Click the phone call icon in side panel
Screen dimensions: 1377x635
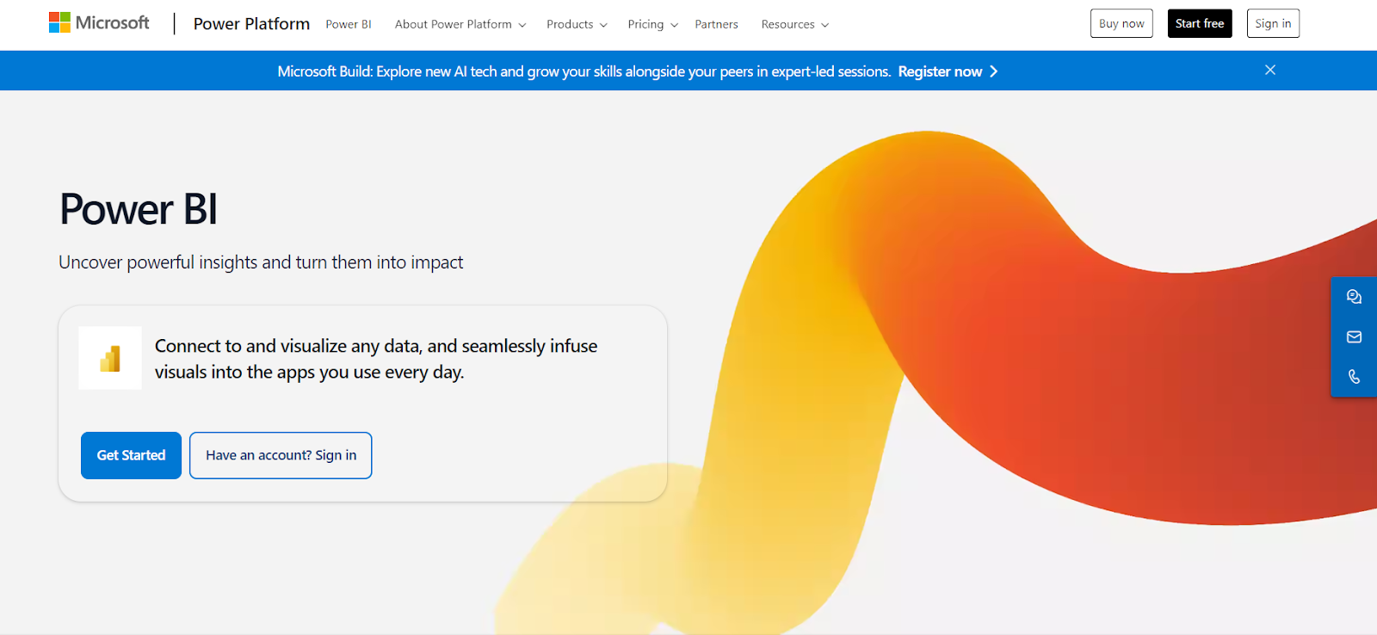coord(1354,377)
